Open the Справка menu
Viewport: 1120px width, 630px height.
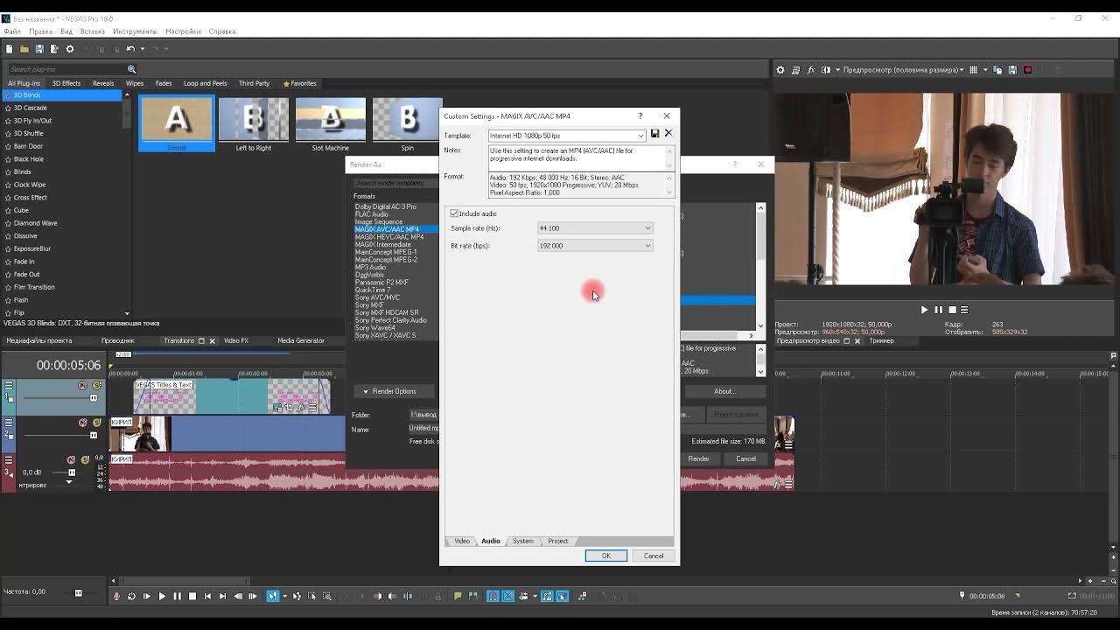click(x=222, y=31)
